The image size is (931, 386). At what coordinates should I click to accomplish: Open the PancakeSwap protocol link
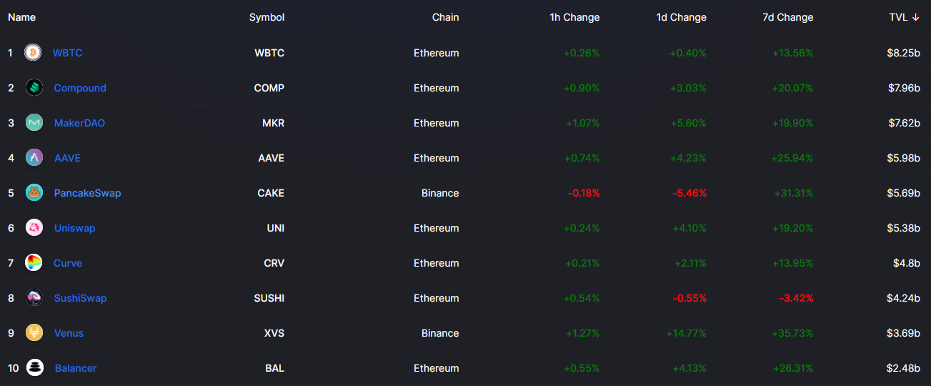(x=87, y=193)
